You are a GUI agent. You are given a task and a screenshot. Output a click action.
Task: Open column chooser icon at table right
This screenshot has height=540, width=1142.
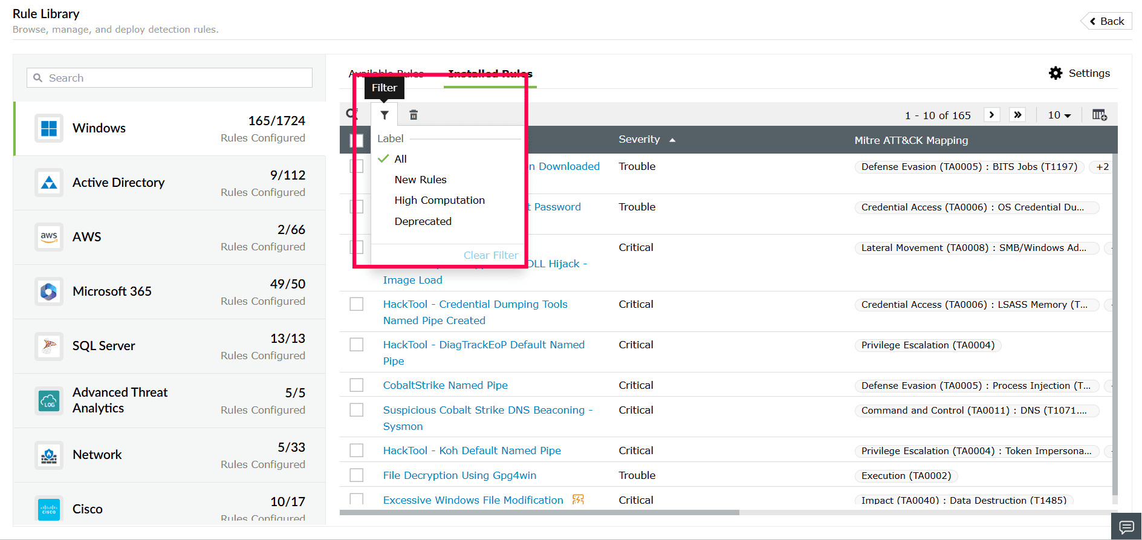coord(1099,115)
